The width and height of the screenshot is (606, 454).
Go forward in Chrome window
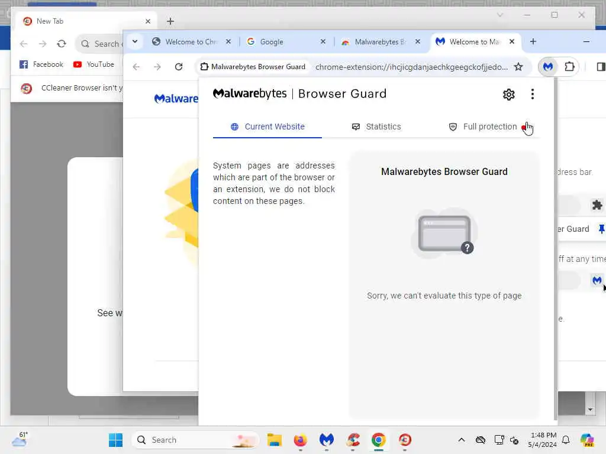pyautogui.click(x=157, y=67)
